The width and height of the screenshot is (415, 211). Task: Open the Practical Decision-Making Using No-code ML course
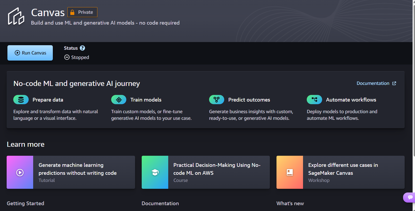tap(206, 172)
